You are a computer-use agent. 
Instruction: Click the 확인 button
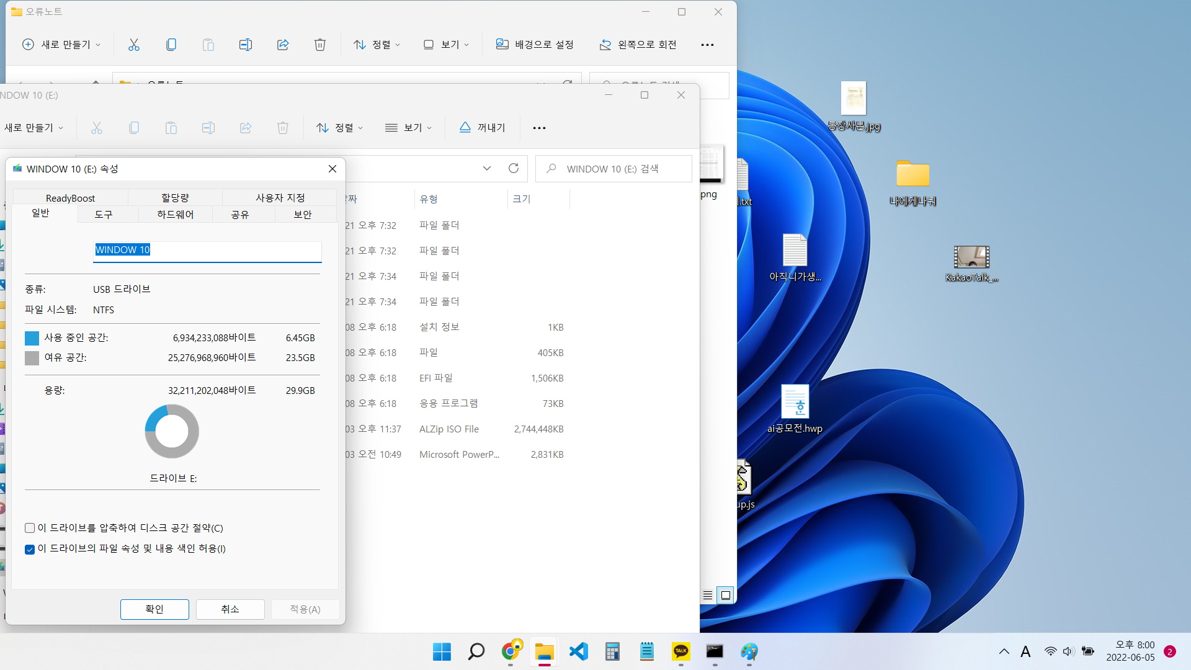(x=154, y=609)
